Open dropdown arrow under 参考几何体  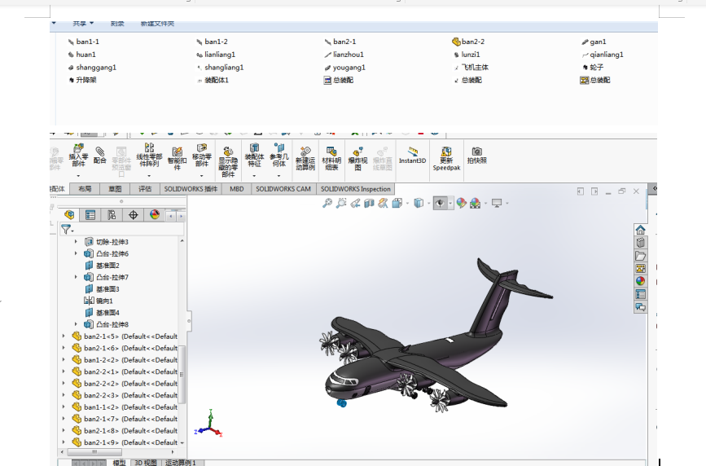[x=278, y=176]
